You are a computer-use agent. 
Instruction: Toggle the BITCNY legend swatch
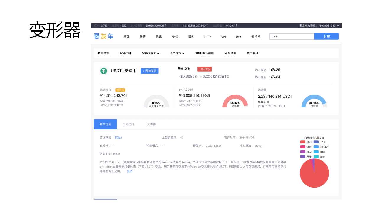click(x=316, y=147)
